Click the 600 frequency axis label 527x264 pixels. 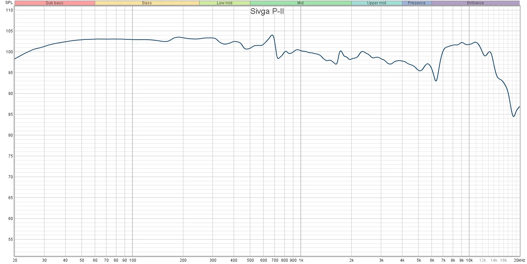(263, 260)
